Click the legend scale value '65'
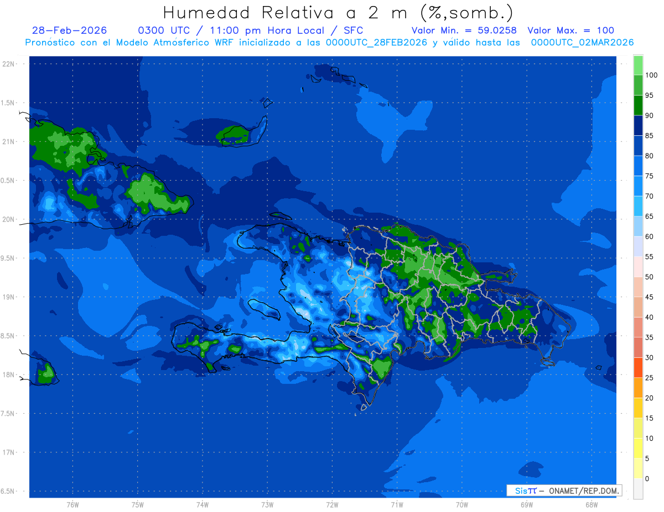The height and width of the screenshot is (512, 664). (649, 216)
